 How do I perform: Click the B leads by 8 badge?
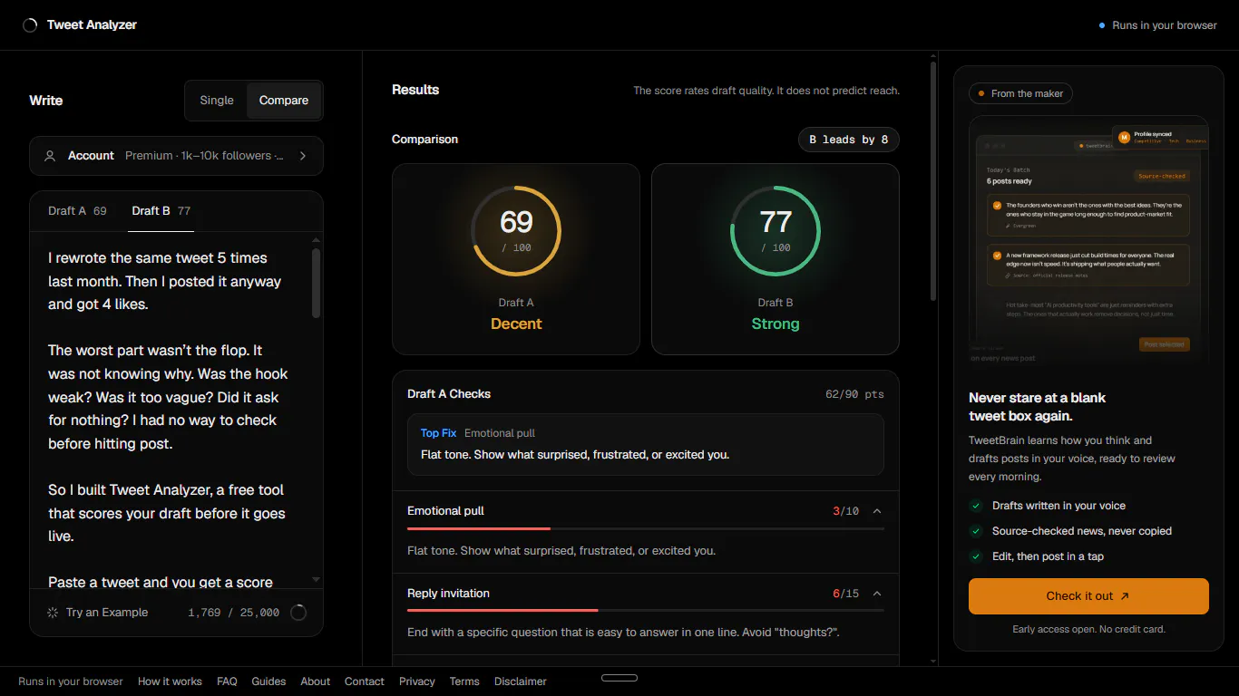point(849,140)
